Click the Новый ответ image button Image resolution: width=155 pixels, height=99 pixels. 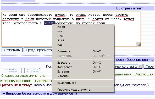(x=34, y=70)
